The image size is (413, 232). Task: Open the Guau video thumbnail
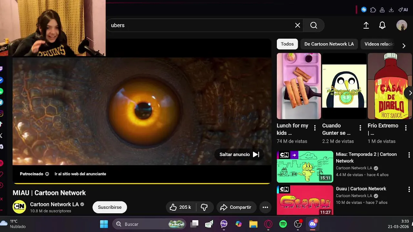point(305,200)
